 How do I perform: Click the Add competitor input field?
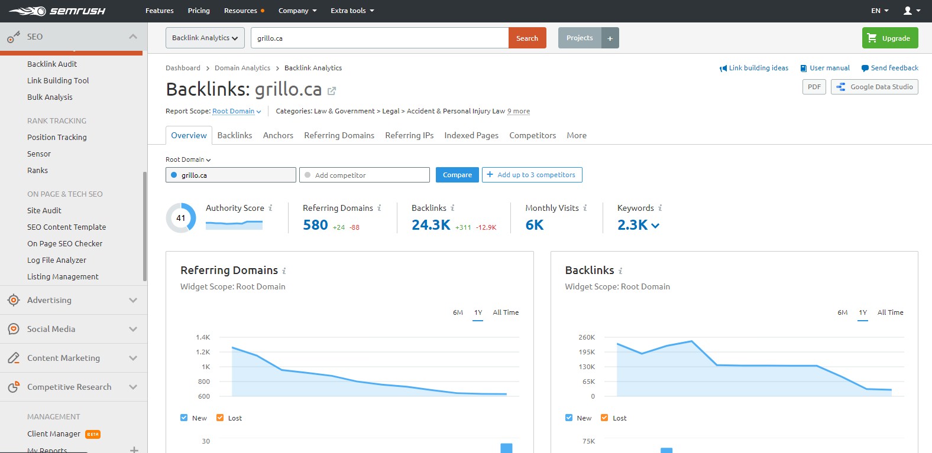(364, 175)
